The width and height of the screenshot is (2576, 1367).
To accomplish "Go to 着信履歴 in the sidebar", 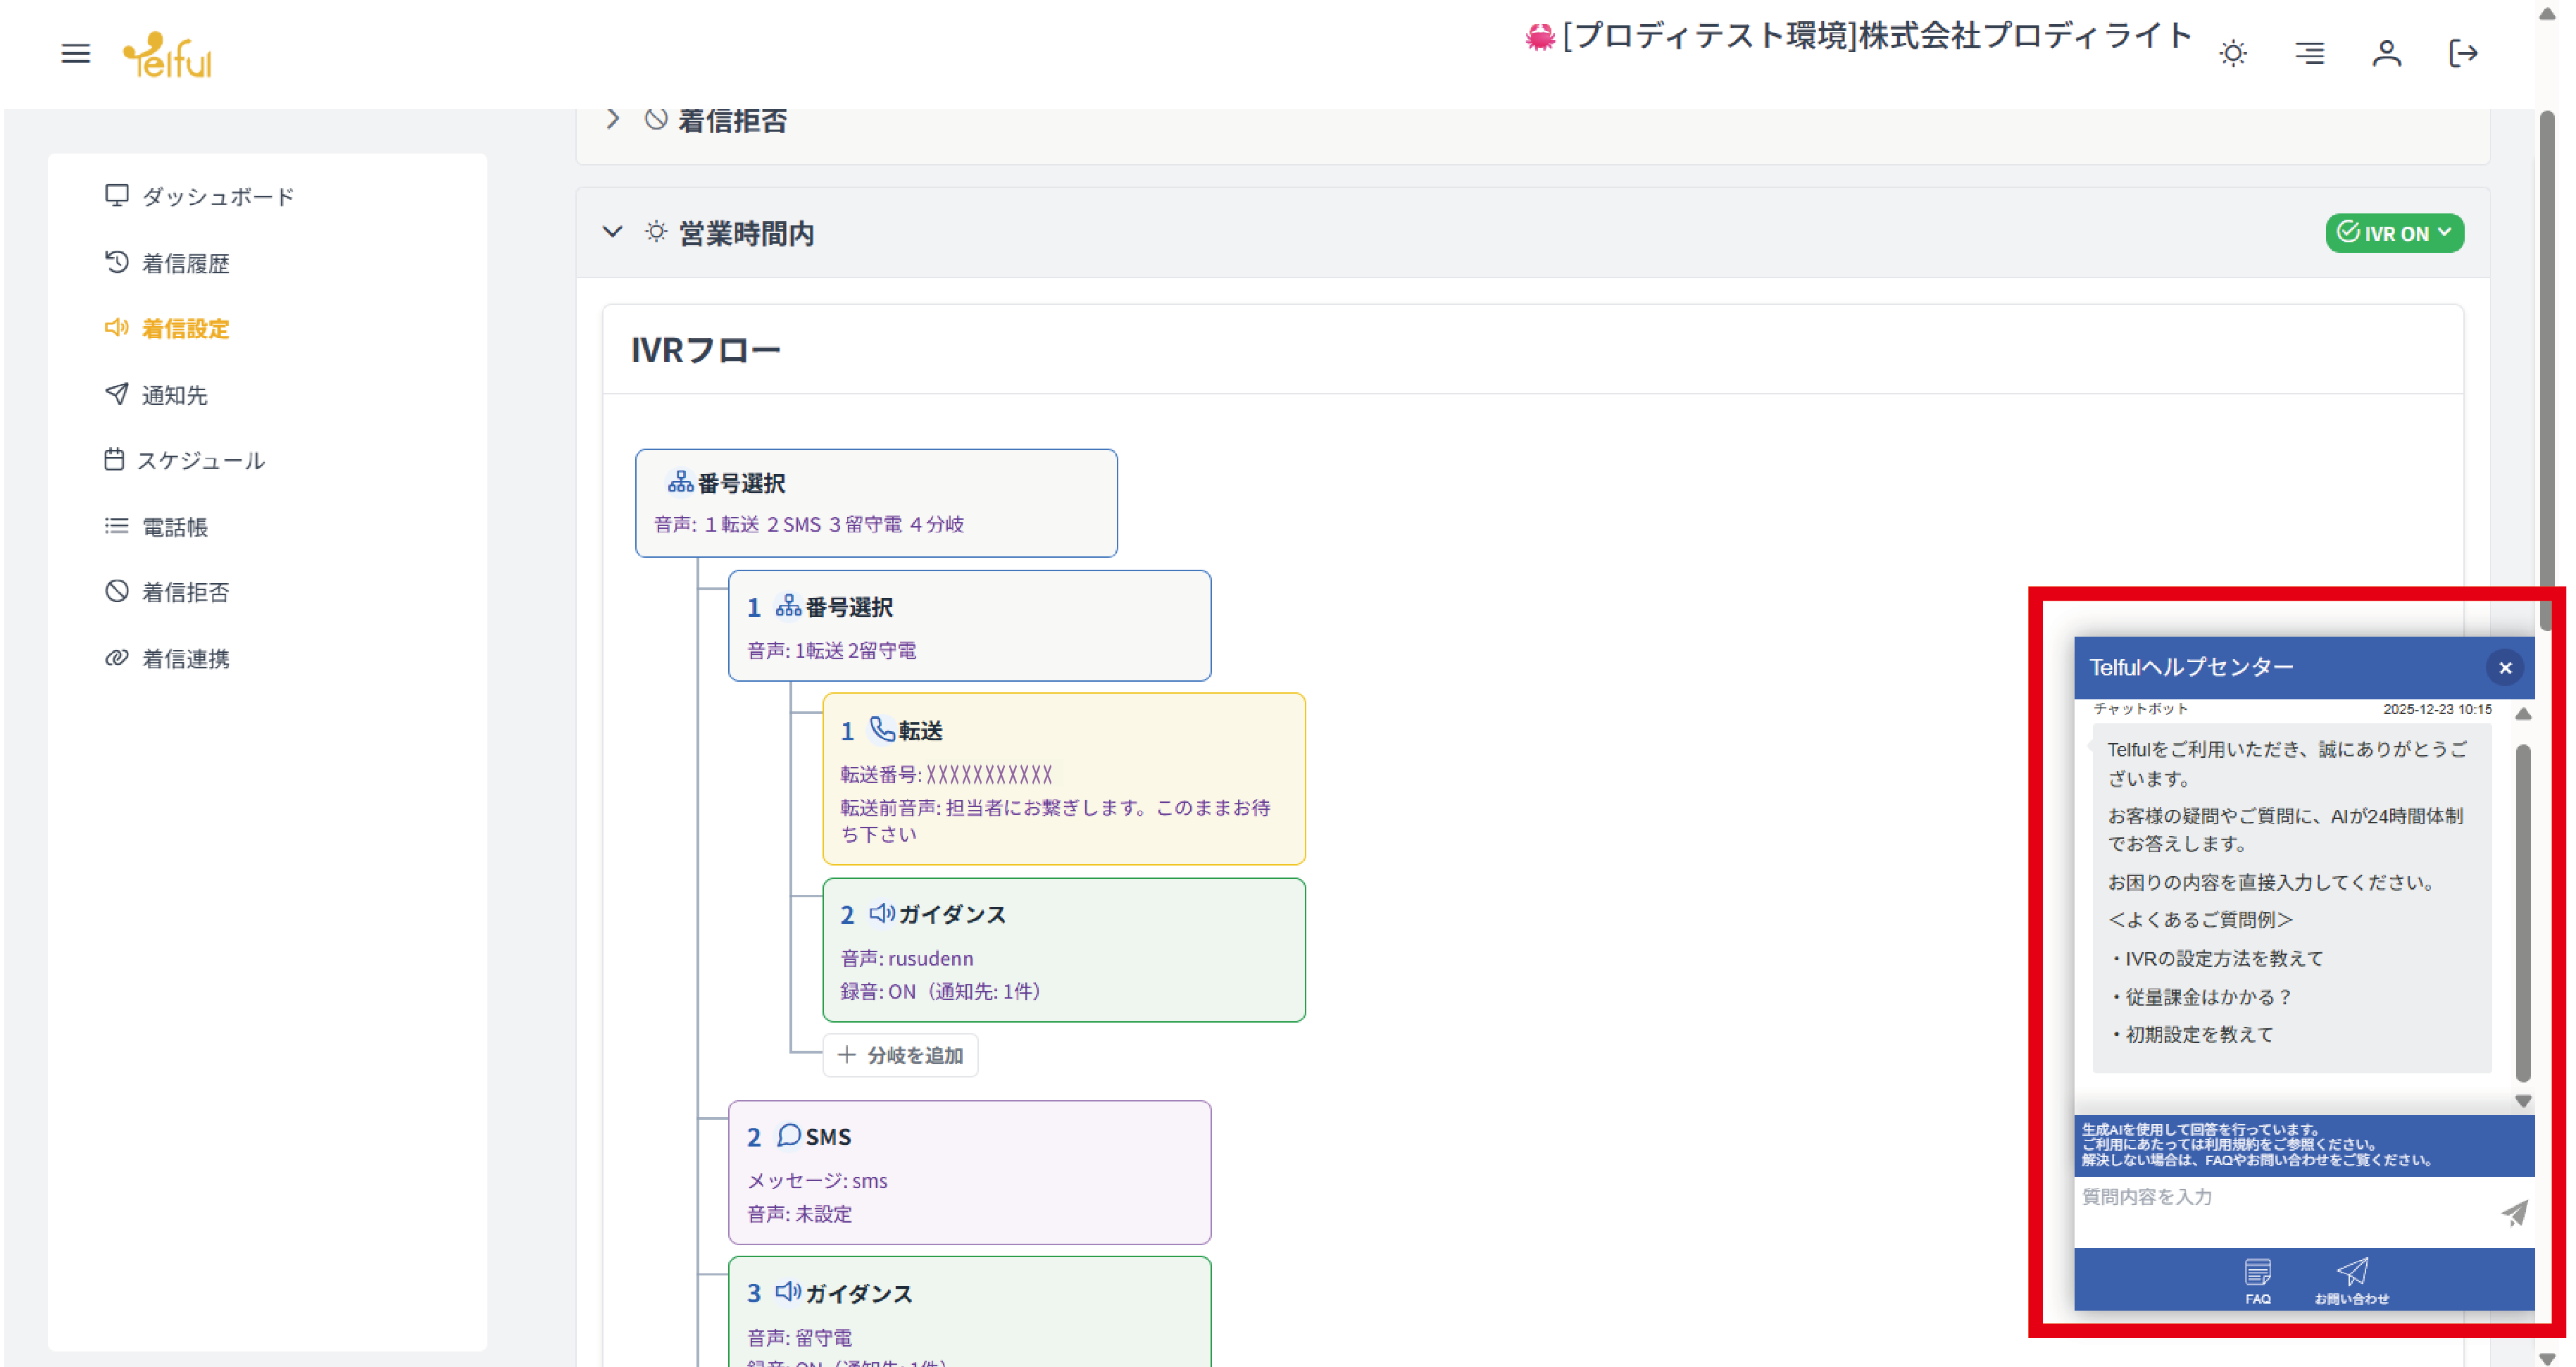I will 185,263.
